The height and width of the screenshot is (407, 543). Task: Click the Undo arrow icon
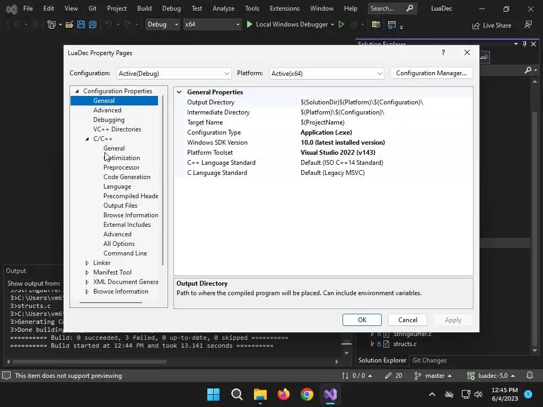[x=108, y=24]
